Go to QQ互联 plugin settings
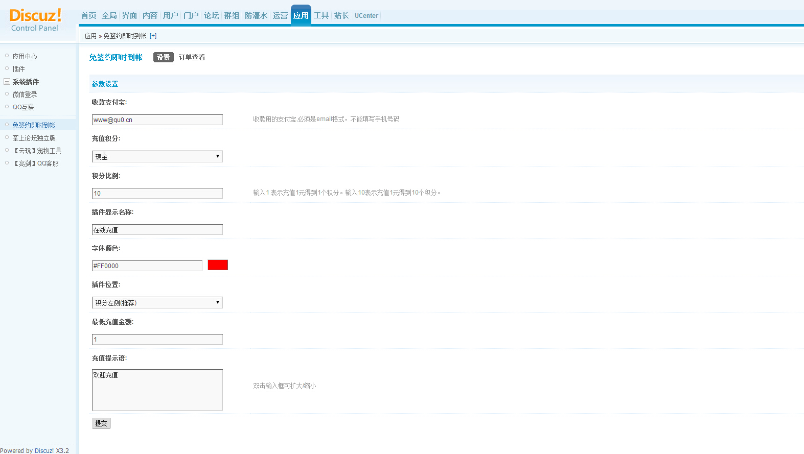 pos(23,108)
